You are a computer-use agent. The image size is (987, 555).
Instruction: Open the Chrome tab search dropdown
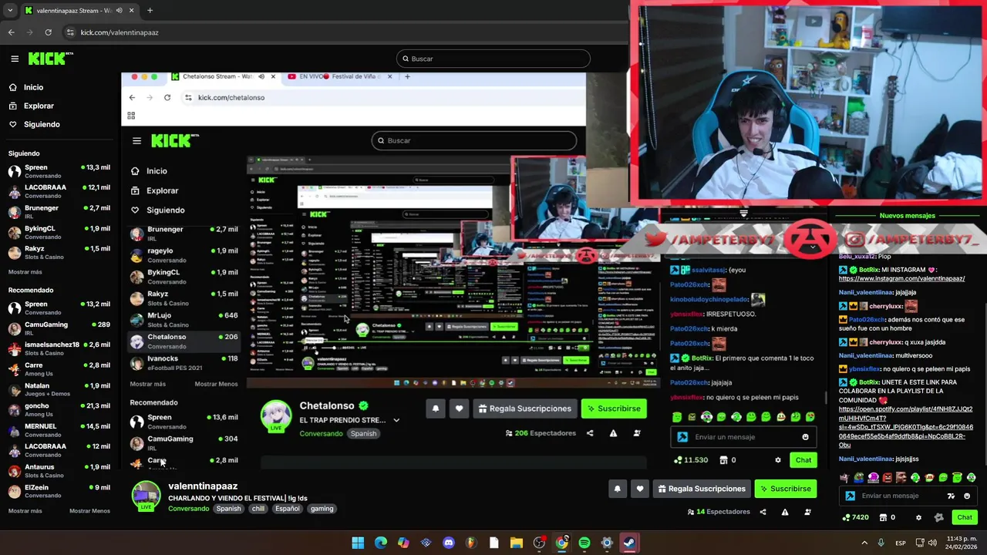point(10,11)
